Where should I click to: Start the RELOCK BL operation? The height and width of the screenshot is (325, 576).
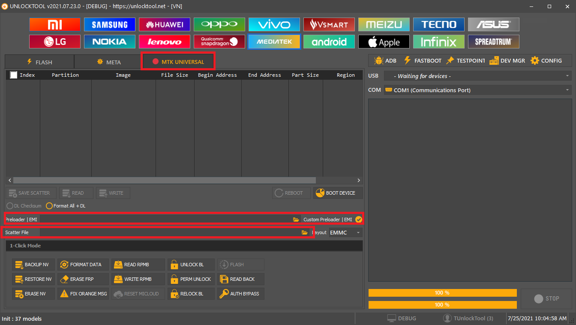[x=191, y=294]
